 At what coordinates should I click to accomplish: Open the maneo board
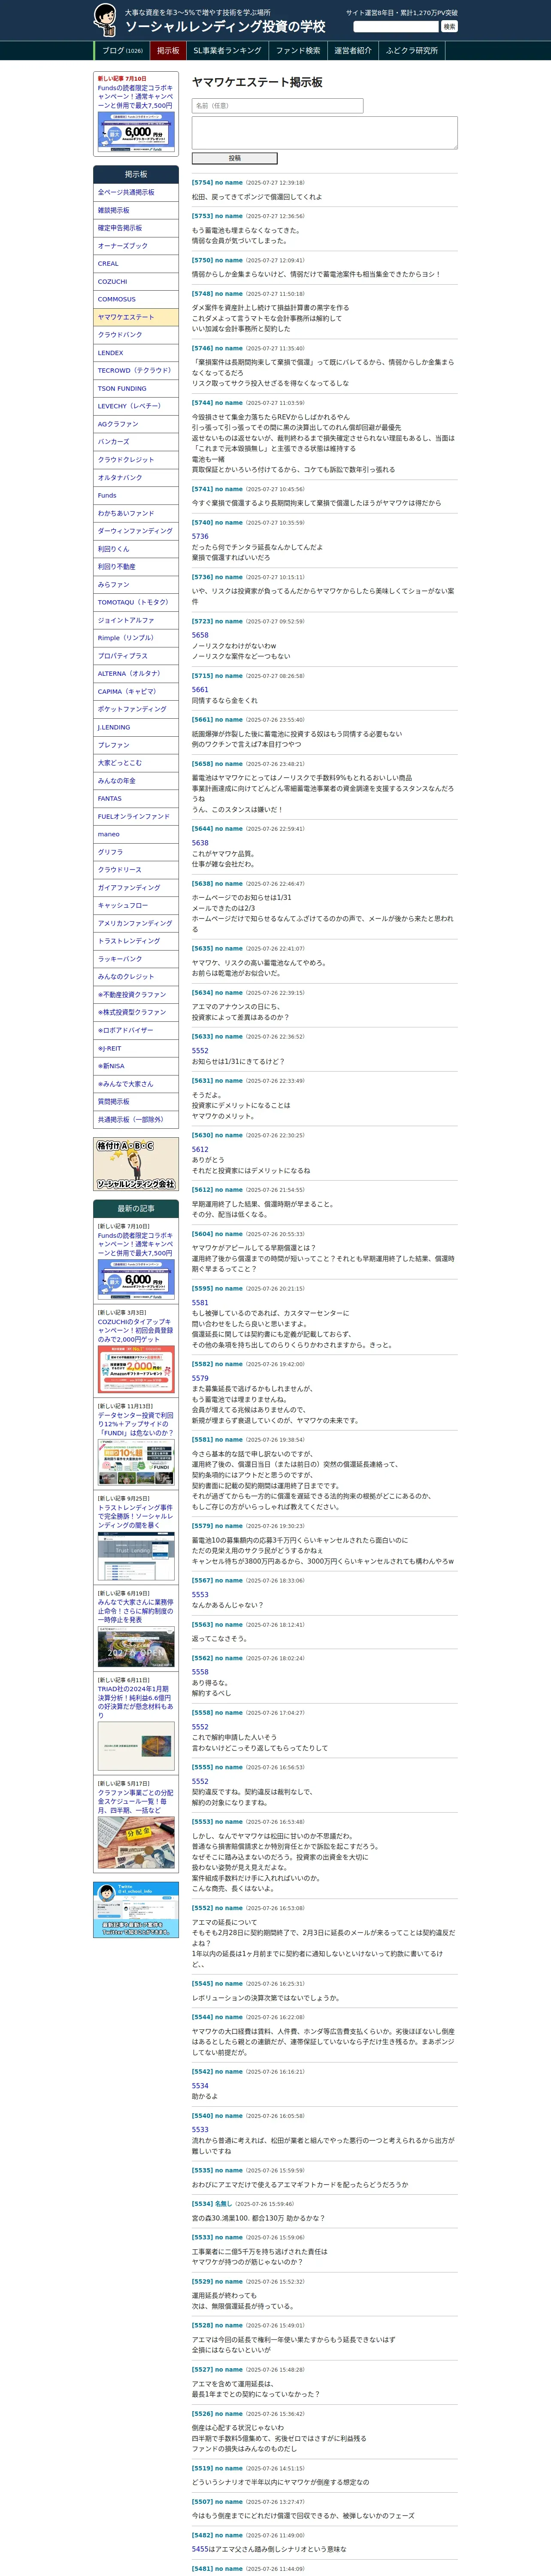click(136, 834)
